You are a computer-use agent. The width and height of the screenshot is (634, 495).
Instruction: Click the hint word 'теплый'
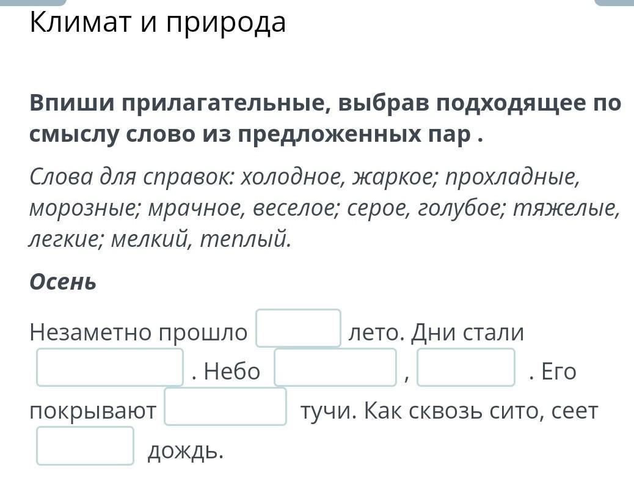tap(246, 240)
